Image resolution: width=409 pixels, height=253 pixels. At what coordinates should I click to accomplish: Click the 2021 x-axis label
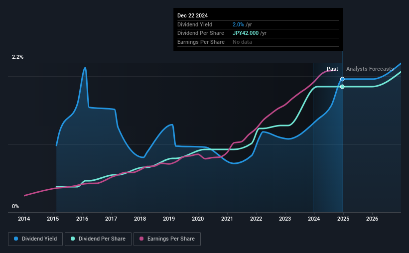coord(227,219)
